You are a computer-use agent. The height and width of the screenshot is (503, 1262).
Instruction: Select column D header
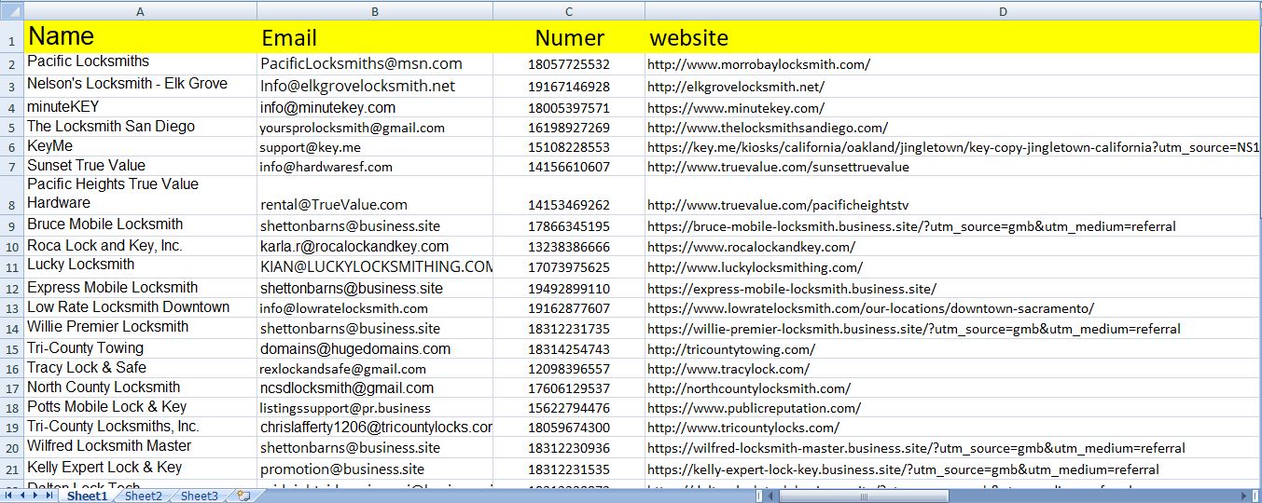tap(953, 11)
